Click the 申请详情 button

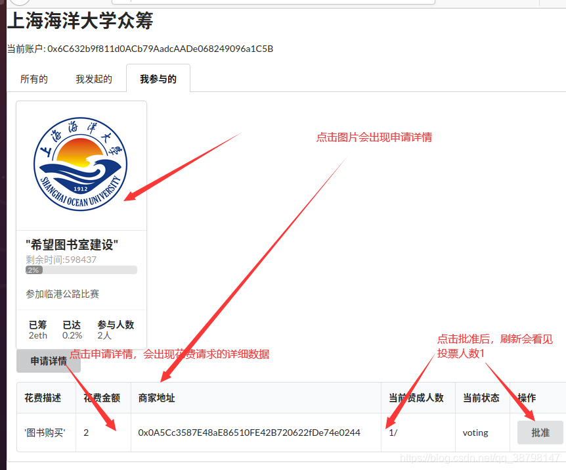(49, 360)
